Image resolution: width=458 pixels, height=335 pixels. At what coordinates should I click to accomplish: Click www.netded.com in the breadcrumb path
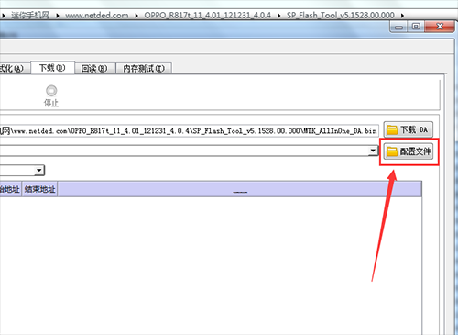[97, 15]
